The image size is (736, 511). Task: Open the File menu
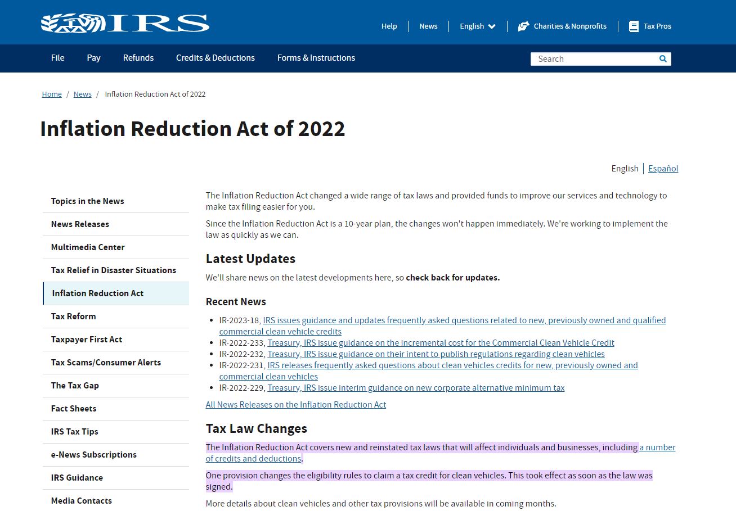click(57, 58)
